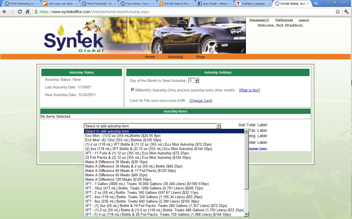Bookmark this page with the star icon
The height and width of the screenshot is (219, 352).
[338, 12]
